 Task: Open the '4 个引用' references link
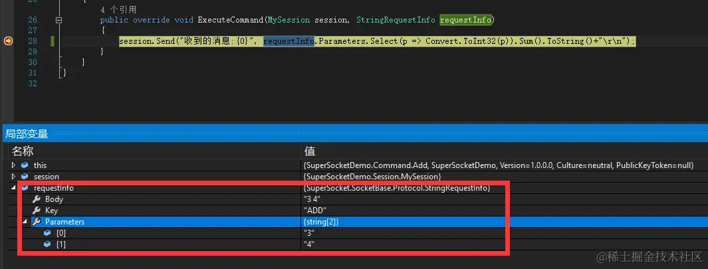118,9
